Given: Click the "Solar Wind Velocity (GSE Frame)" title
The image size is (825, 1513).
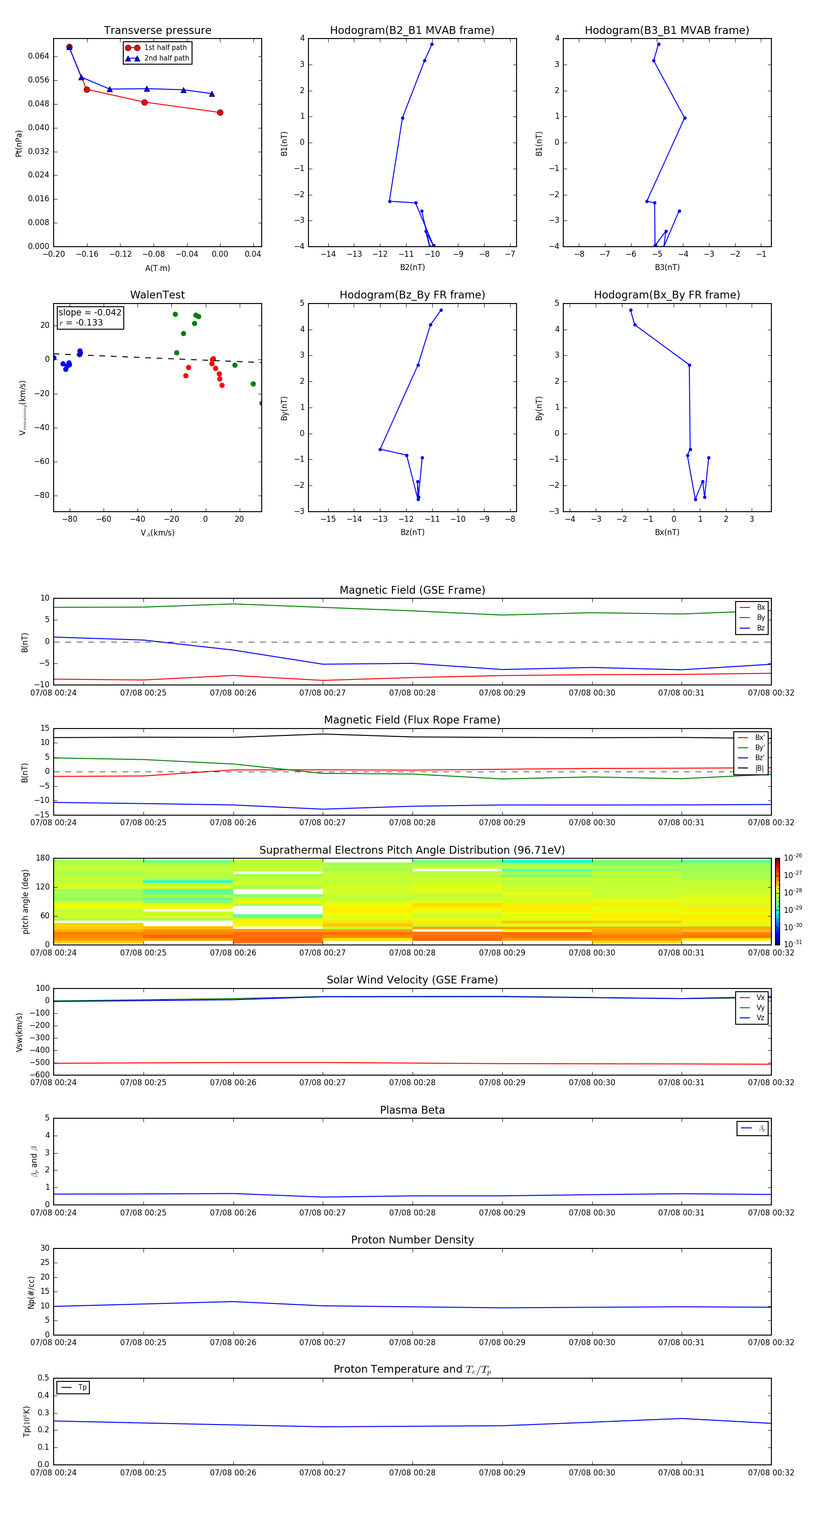Looking at the screenshot, I should click(412, 980).
